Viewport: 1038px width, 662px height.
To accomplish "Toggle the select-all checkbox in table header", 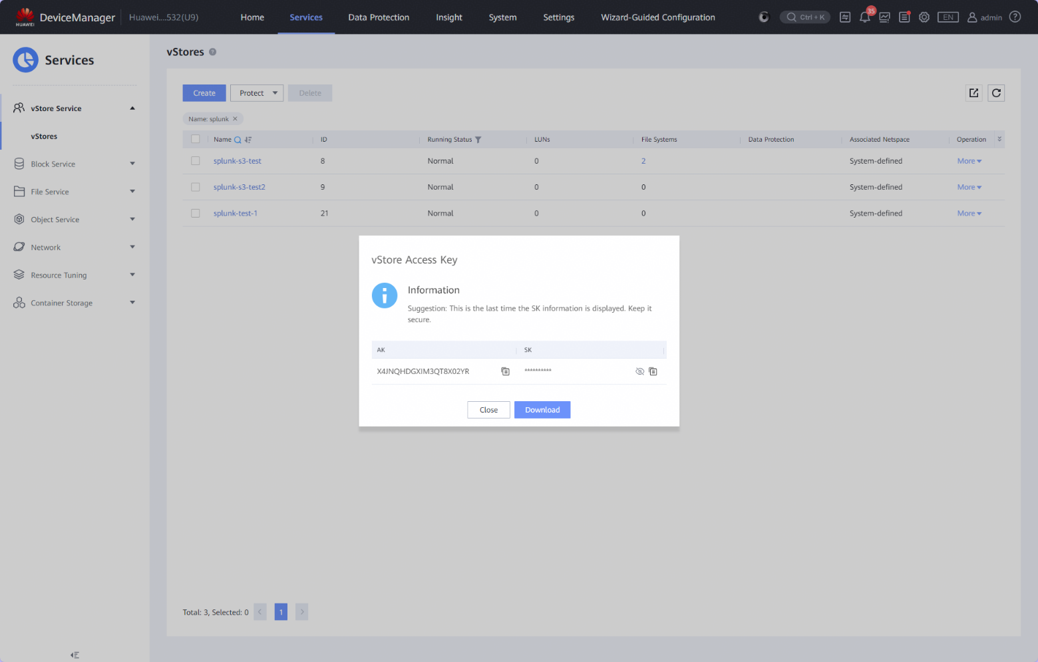I will pos(196,139).
